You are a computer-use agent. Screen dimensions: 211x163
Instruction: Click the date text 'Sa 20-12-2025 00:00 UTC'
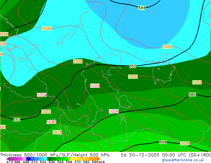click(x=154, y=155)
